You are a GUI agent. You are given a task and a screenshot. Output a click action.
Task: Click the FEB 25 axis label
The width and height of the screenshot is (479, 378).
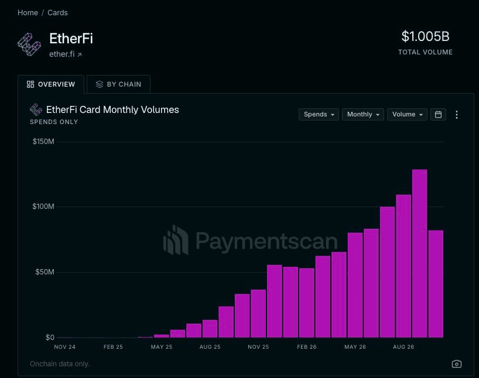[x=113, y=347]
